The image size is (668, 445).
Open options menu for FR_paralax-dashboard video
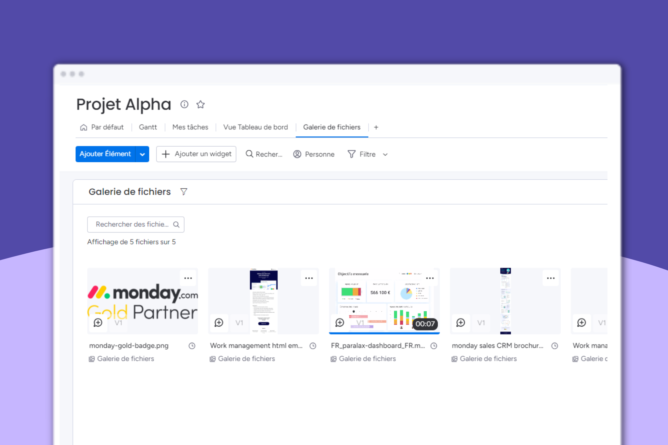pyautogui.click(x=430, y=278)
